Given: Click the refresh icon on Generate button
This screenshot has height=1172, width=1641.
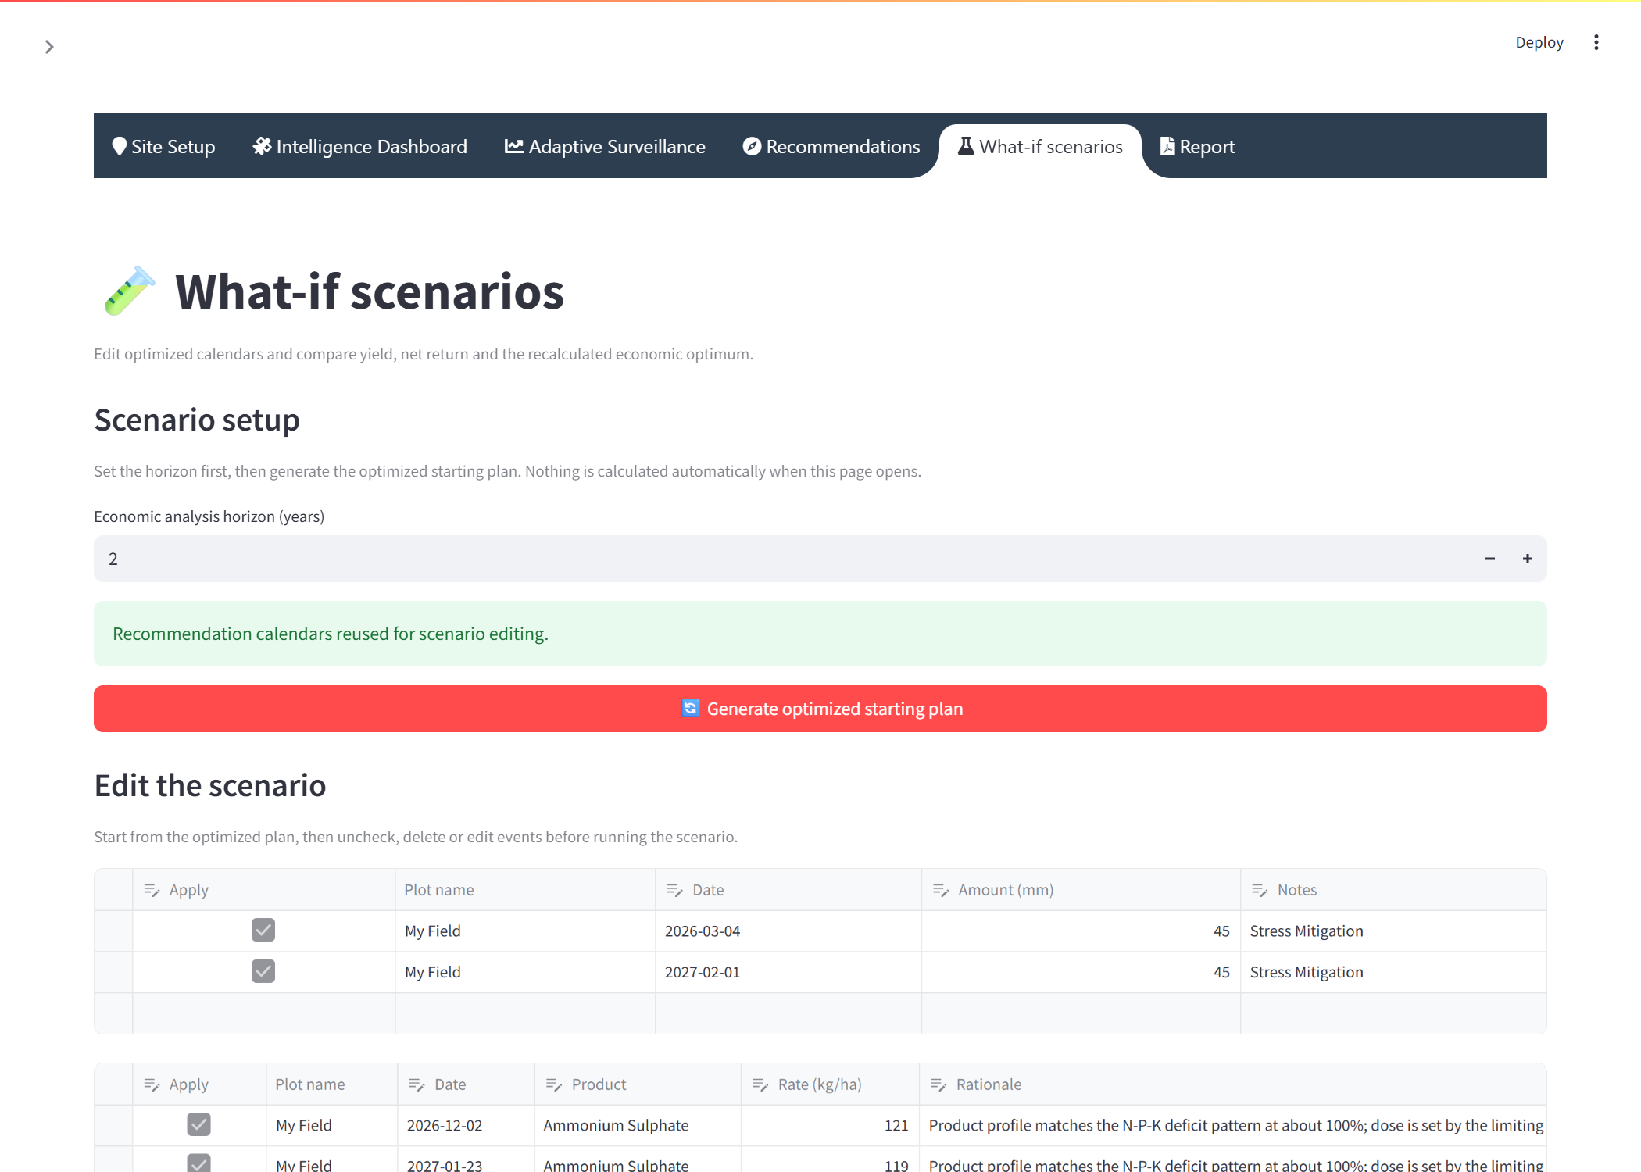Looking at the screenshot, I should click(690, 708).
